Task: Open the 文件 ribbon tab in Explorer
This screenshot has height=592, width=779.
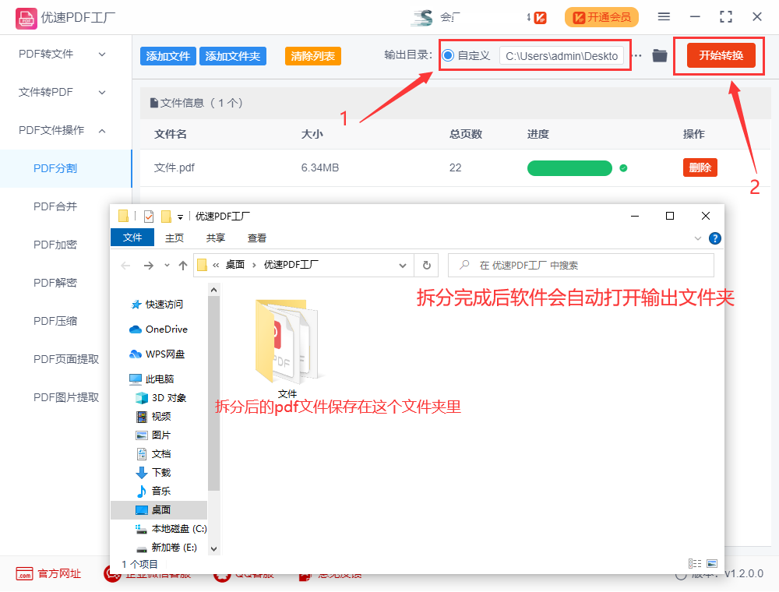Action: (132, 238)
